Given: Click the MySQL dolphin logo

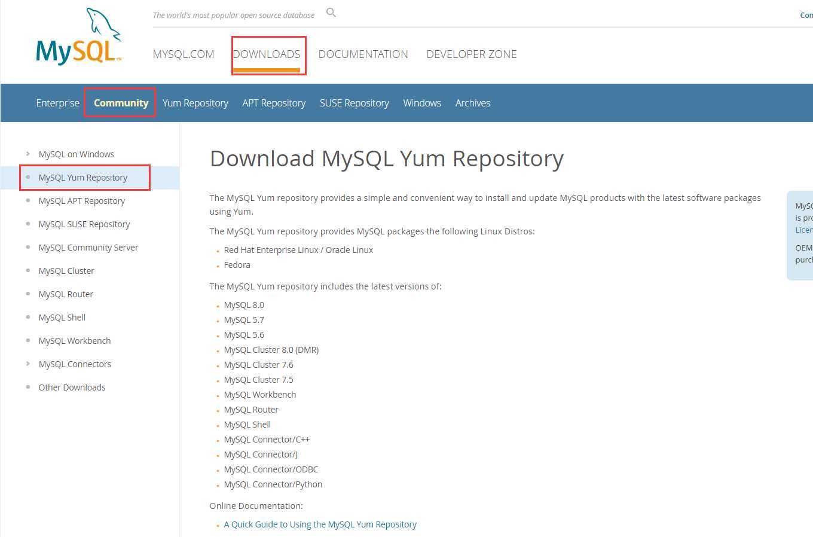Looking at the screenshot, I should tap(79, 36).
